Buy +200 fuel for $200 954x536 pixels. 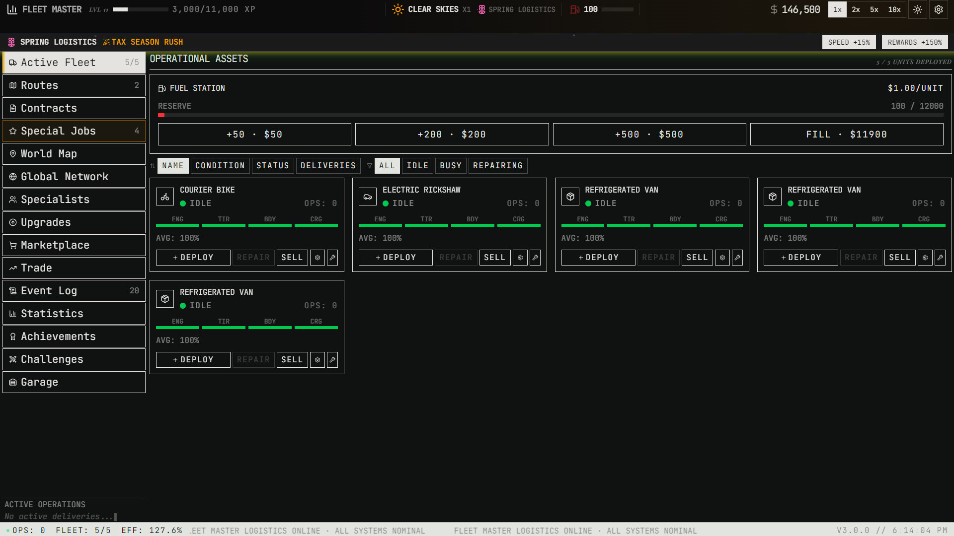tap(452, 134)
